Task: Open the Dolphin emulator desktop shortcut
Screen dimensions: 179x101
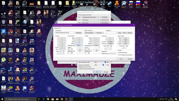Action: (x=3, y=70)
